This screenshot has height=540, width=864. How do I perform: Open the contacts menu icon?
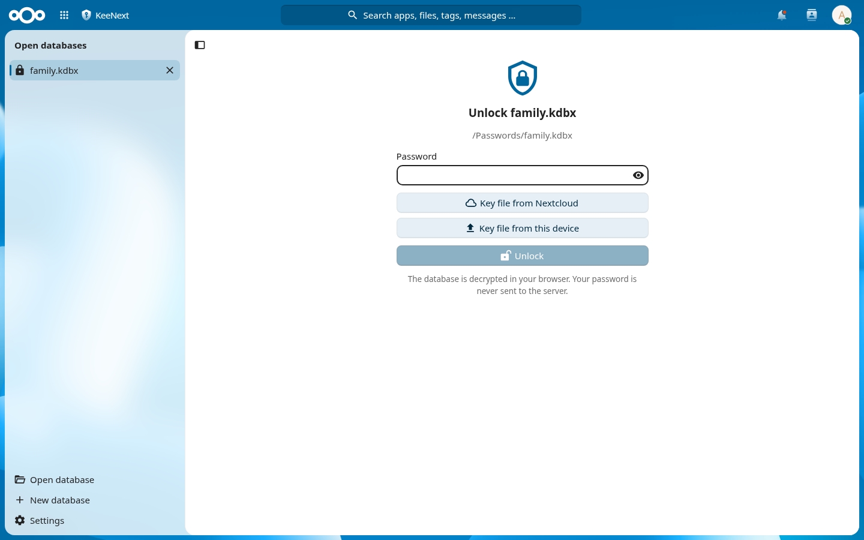pyautogui.click(x=812, y=15)
